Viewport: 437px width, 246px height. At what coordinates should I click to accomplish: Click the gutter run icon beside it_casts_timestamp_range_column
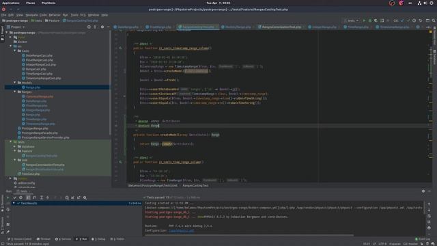pyautogui.click(x=120, y=48)
